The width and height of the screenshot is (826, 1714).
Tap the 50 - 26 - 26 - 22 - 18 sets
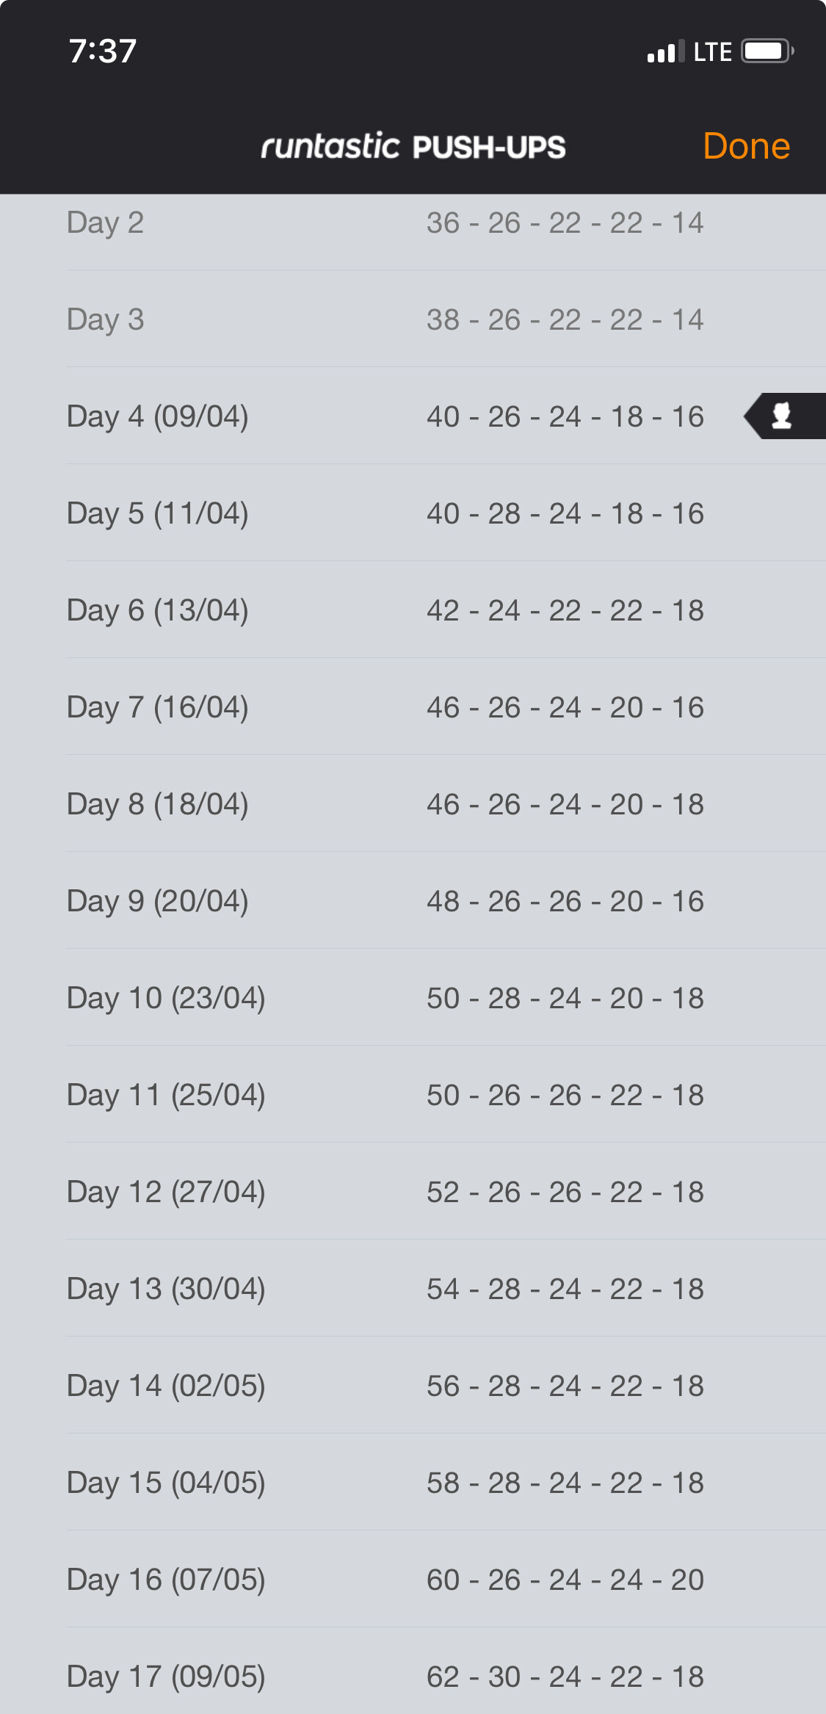coord(565,1095)
